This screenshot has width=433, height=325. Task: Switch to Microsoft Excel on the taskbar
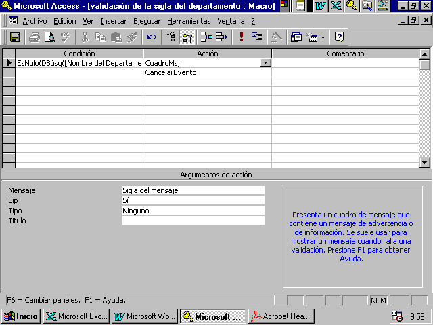point(76,316)
